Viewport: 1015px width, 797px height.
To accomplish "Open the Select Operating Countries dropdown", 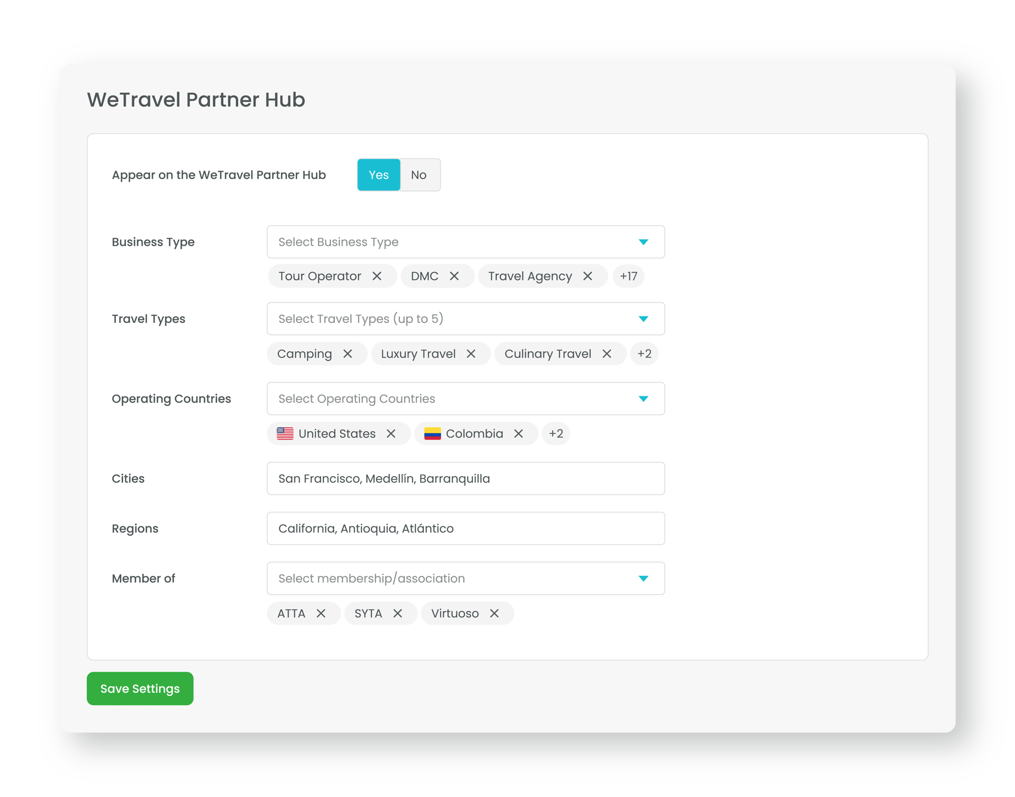I will 465,398.
